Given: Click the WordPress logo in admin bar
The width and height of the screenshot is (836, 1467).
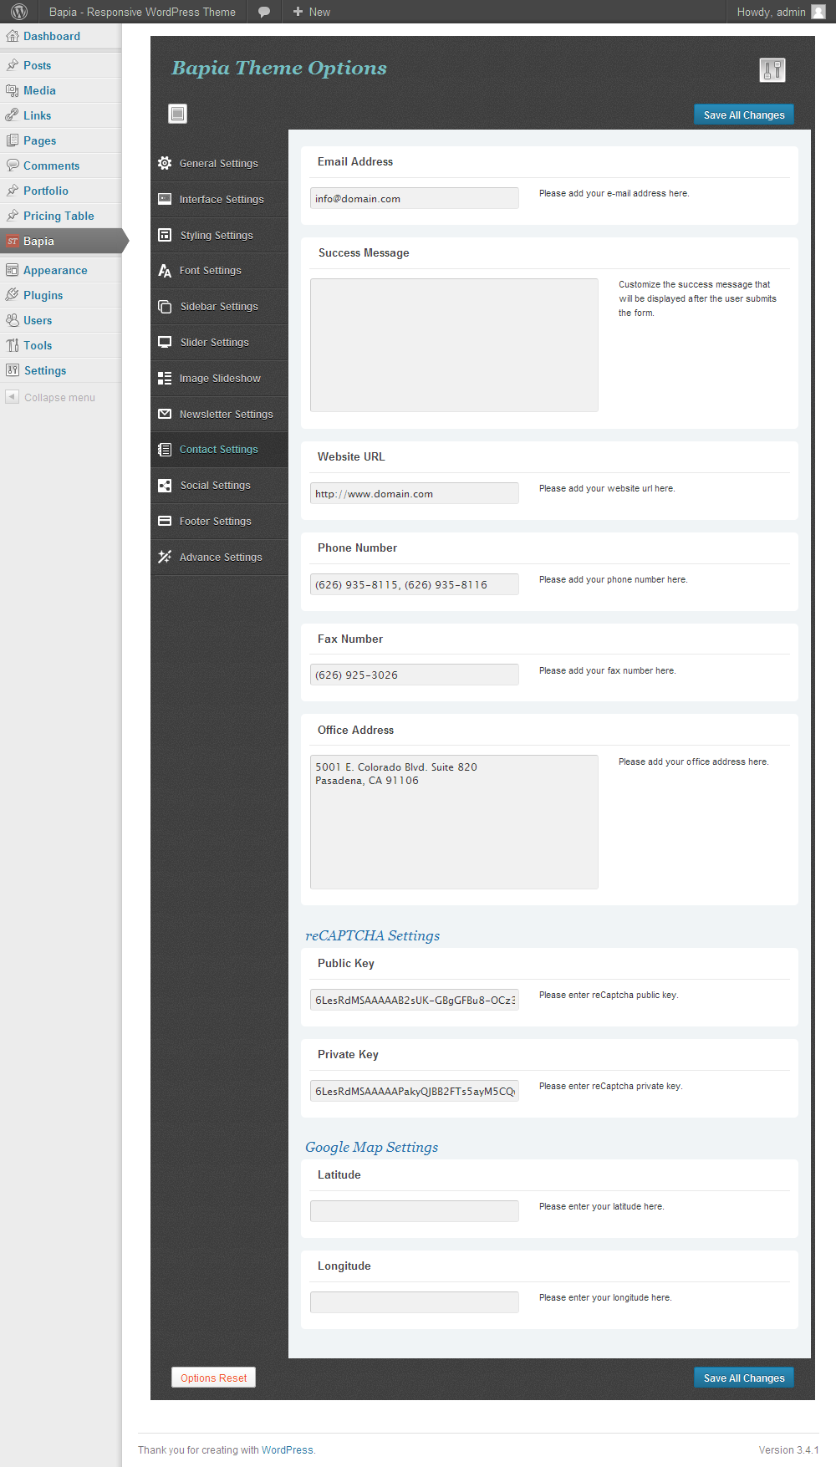Looking at the screenshot, I should click(19, 12).
